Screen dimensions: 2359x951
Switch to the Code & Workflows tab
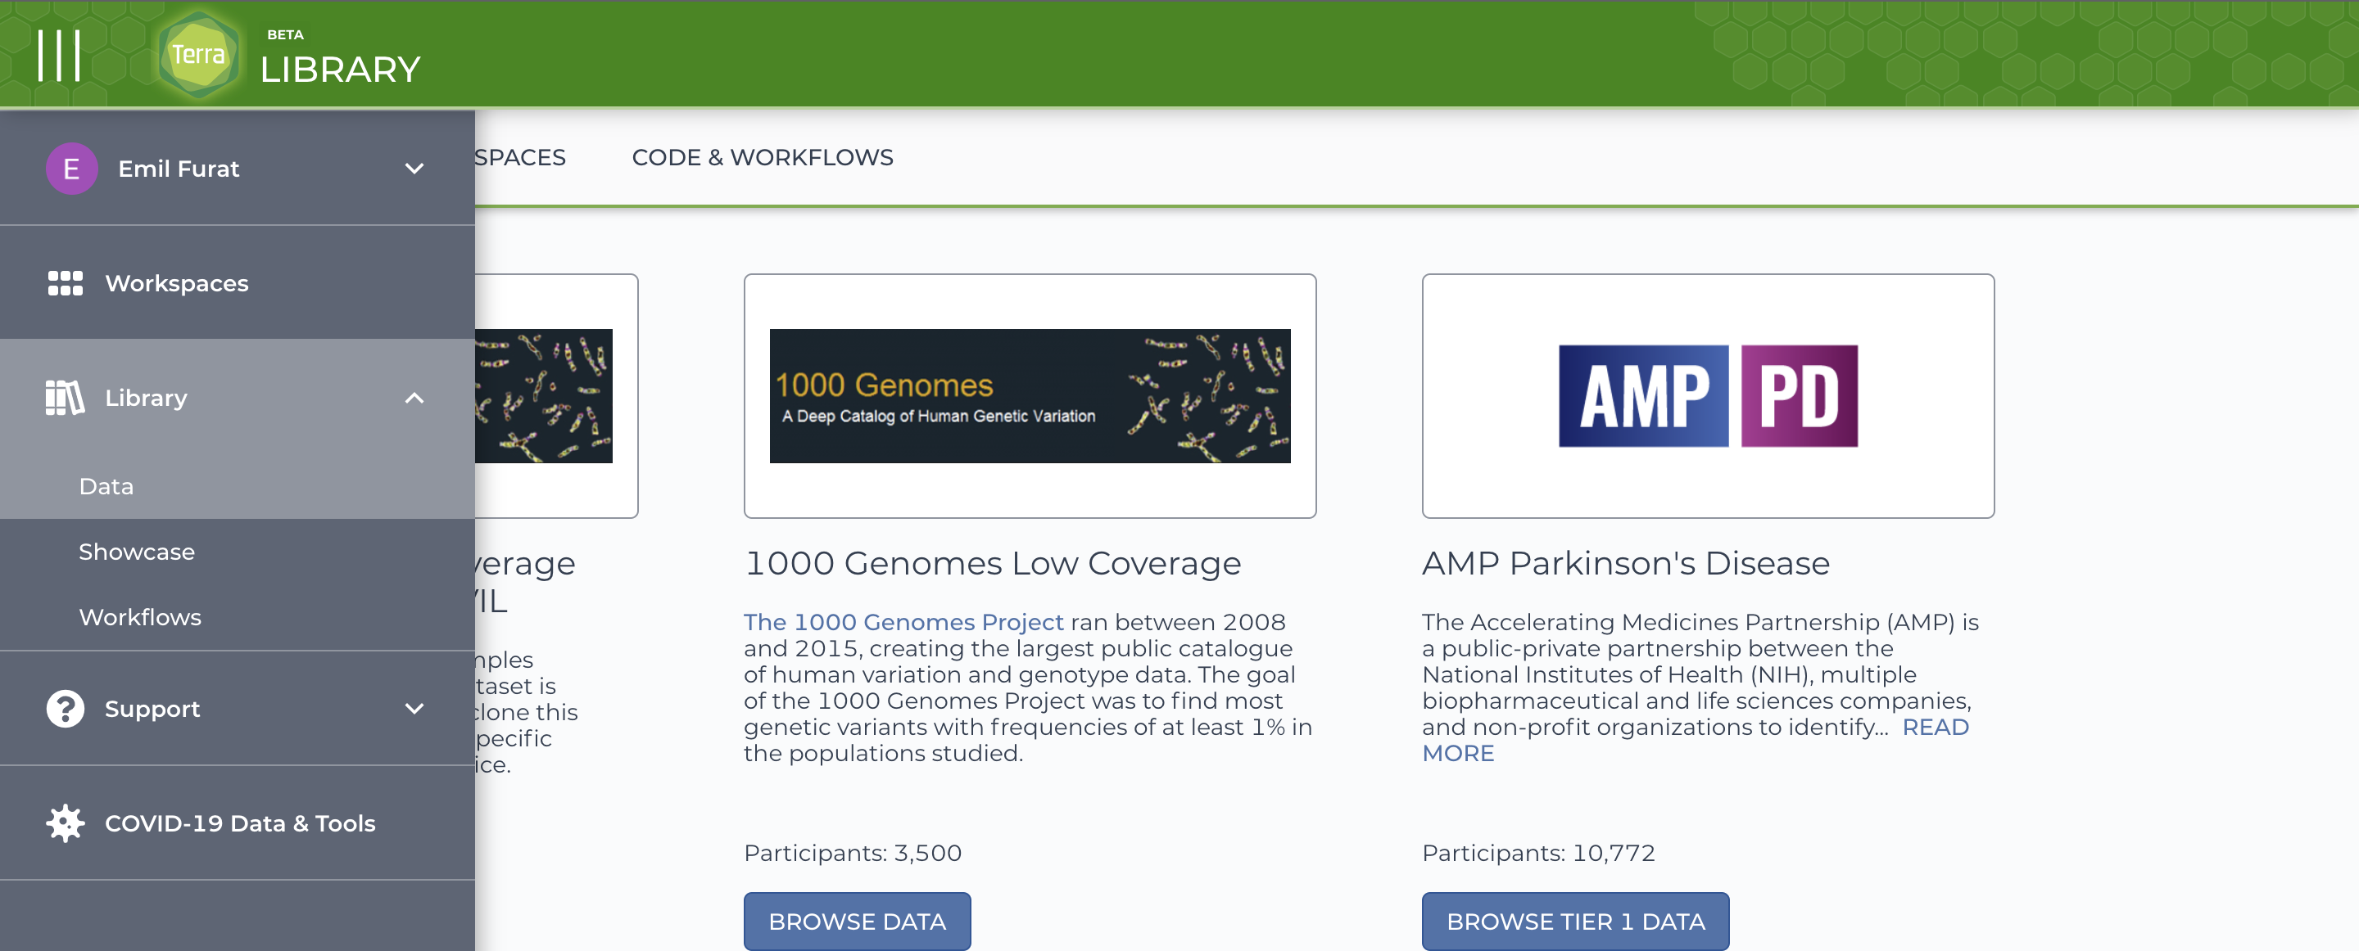pyautogui.click(x=762, y=157)
